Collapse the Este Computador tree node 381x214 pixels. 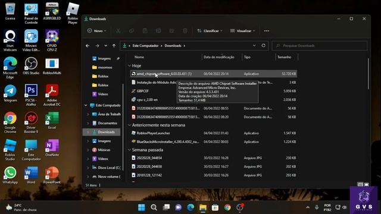[86, 106]
